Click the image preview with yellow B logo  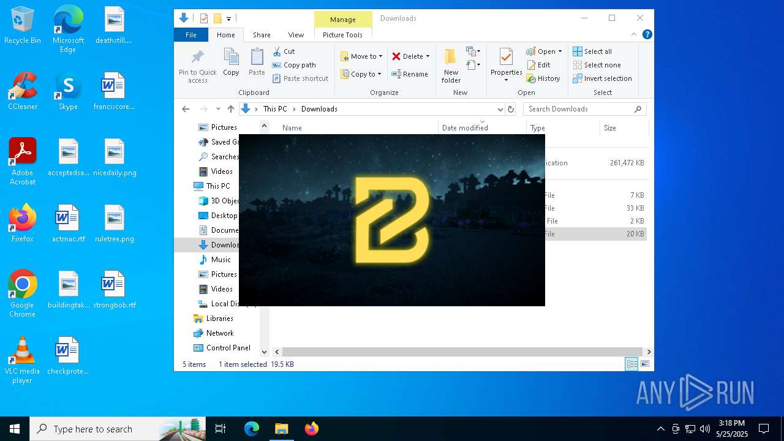392,221
